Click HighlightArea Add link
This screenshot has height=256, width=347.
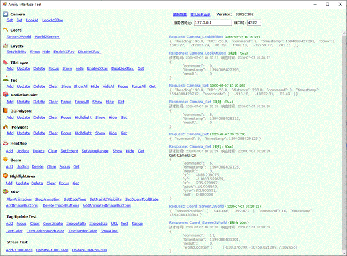coord(9,183)
